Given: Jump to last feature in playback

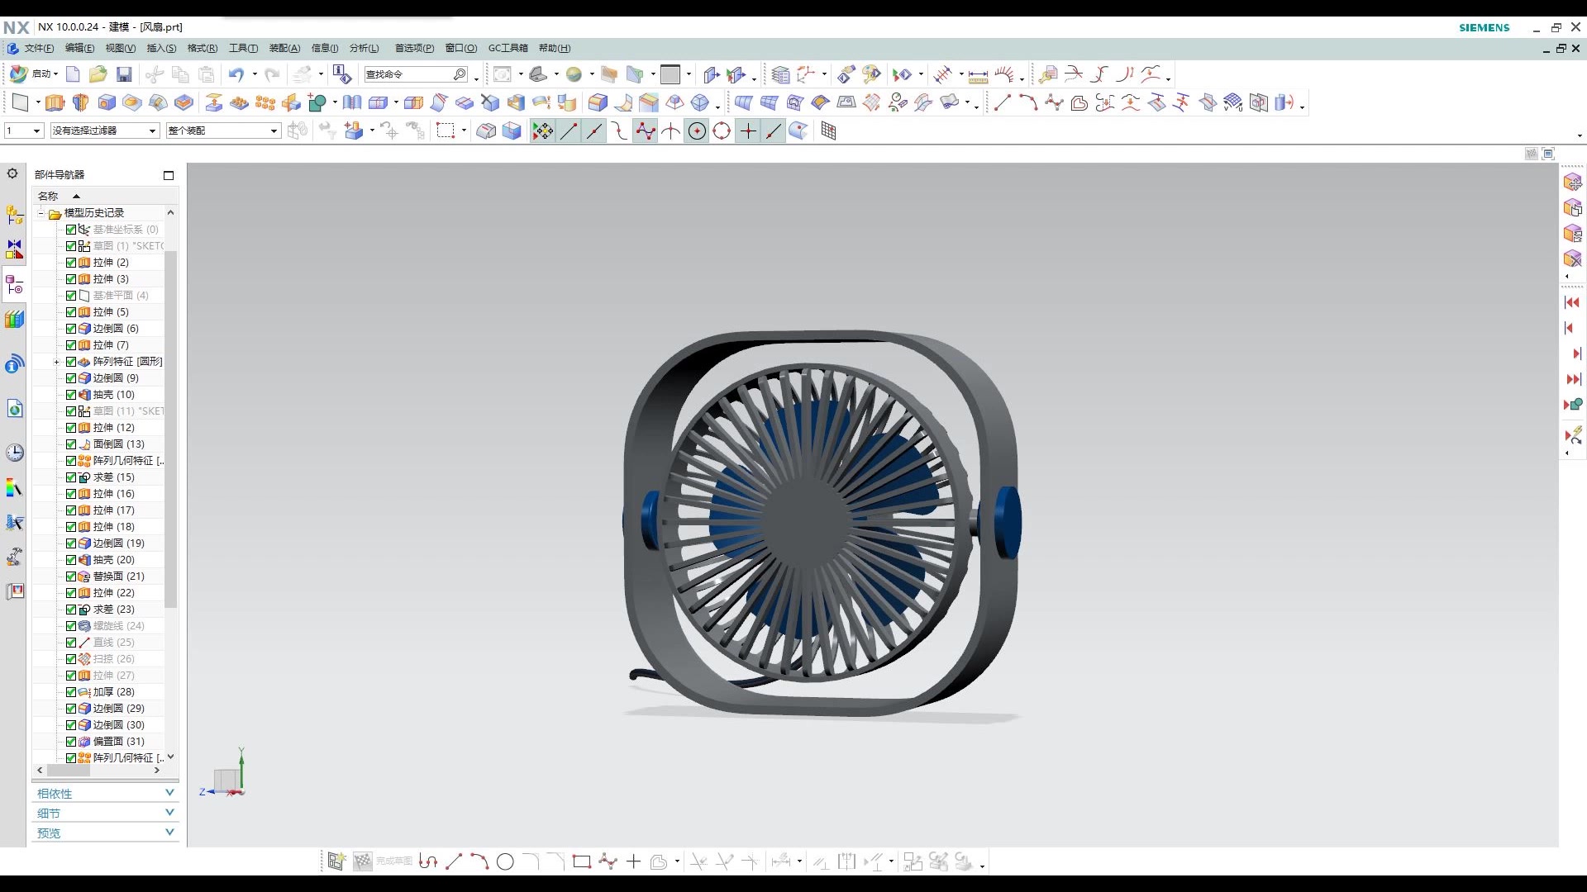Looking at the screenshot, I should point(1573,379).
